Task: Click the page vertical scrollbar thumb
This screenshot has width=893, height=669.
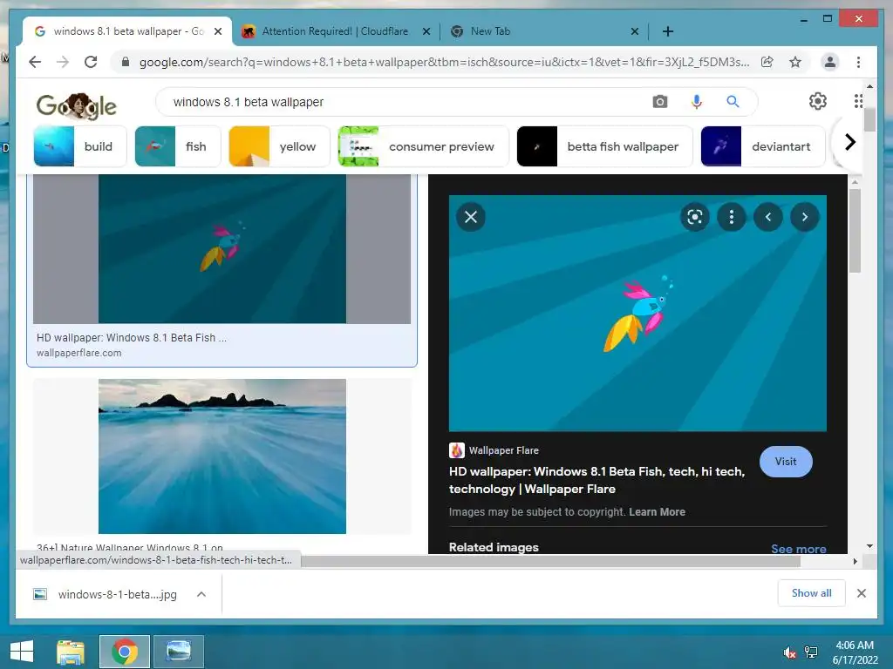Action: tap(869, 118)
